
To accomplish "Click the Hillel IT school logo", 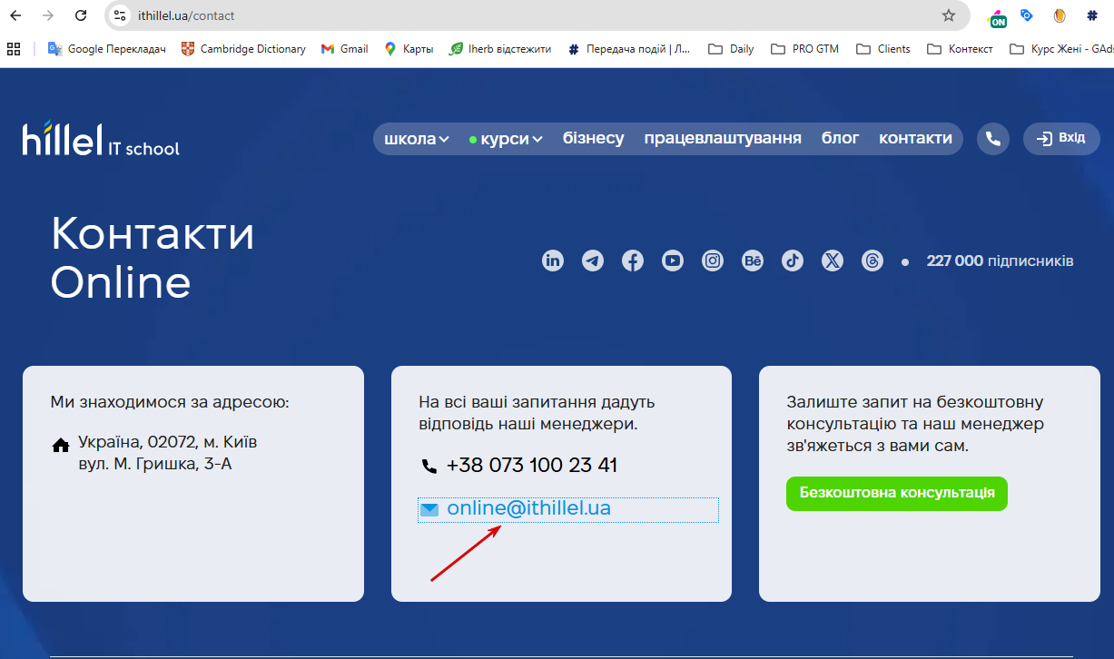I will 101,139.
